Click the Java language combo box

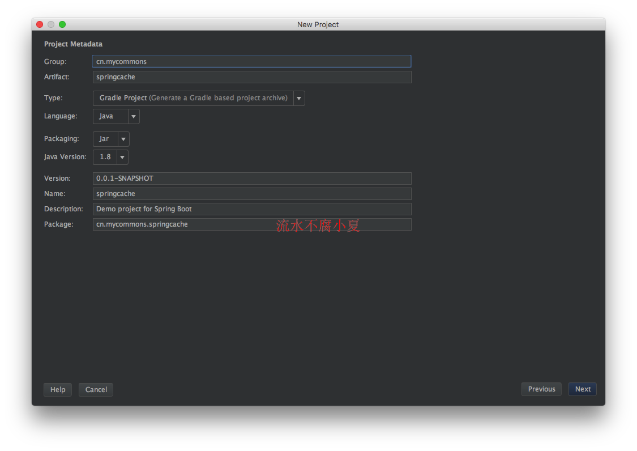pyautogui.click(x=116, y=116)
